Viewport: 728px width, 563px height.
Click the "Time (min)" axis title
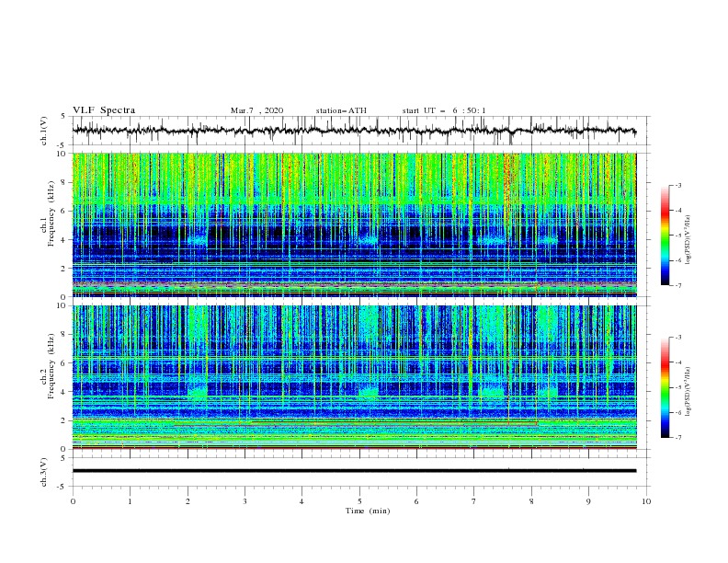click(368, 511)
